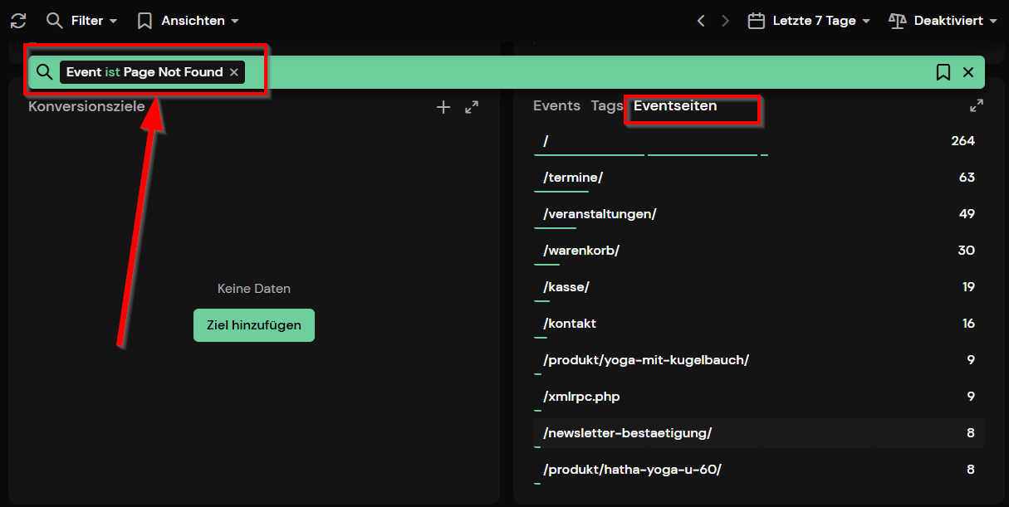Go to next time period arrow
Image resolution: width=1009 pixels, height=507 pixels.
tap(726, 21)
